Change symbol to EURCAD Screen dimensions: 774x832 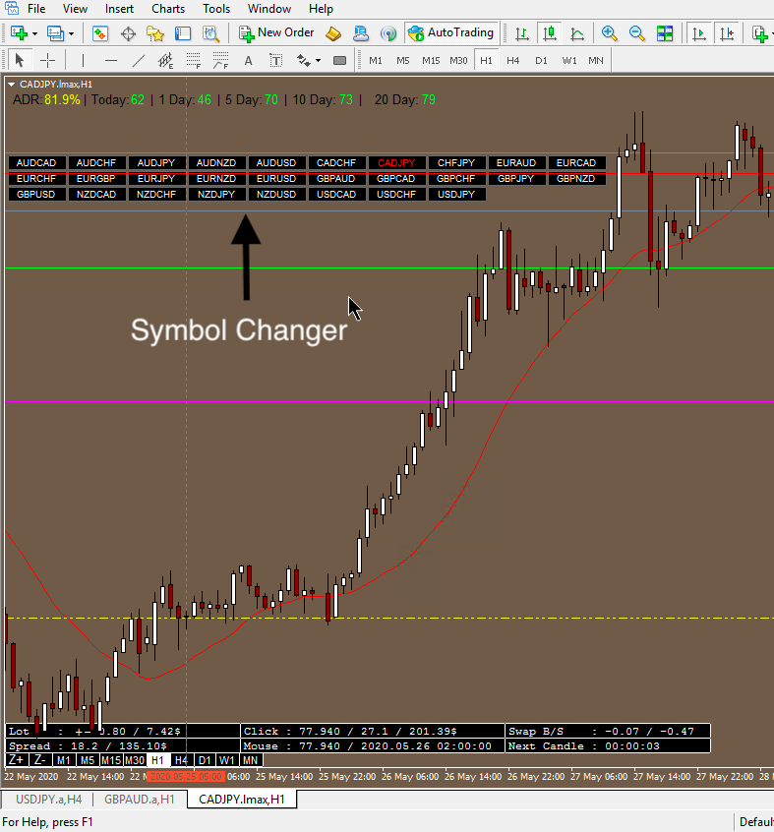pyautogui.click(x=575, y=163)
